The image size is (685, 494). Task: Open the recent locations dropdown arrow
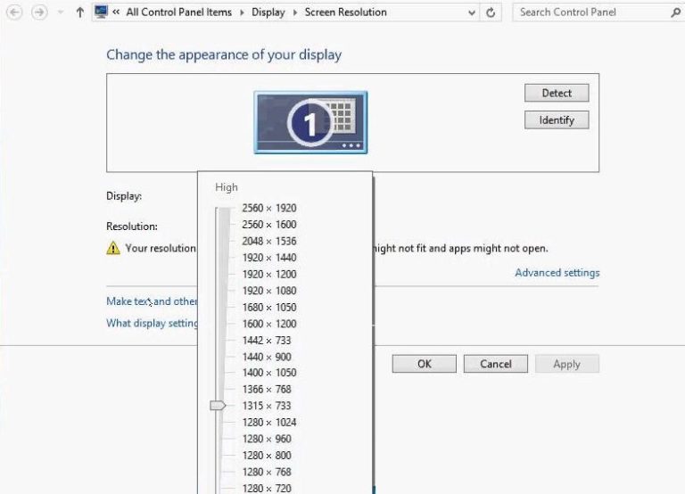(61, 12)
